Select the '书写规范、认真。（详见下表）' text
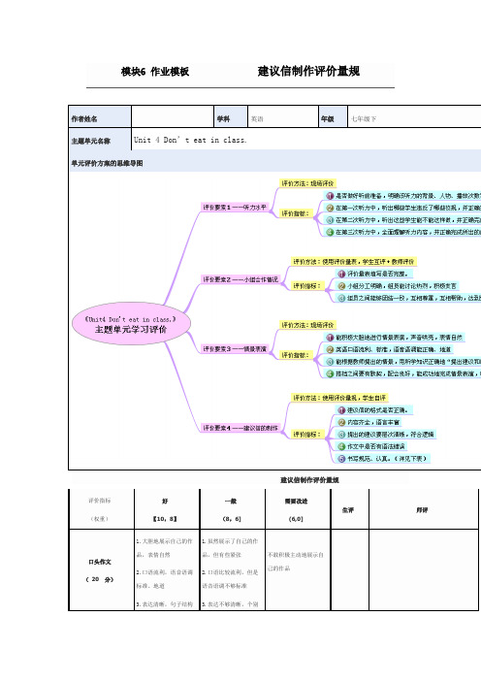481x681 pixels. click(387, 458)
